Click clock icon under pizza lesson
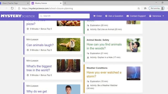This screenshot has height=94, width=168. coord(28,29)
